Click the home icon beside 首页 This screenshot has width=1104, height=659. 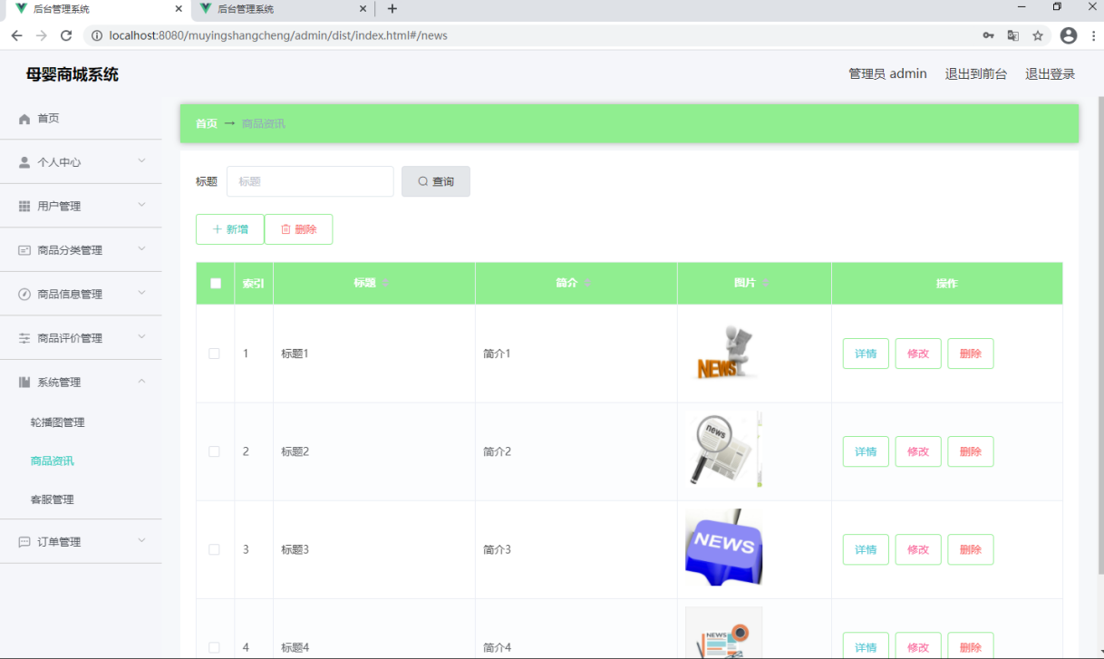tap(24, 119)
